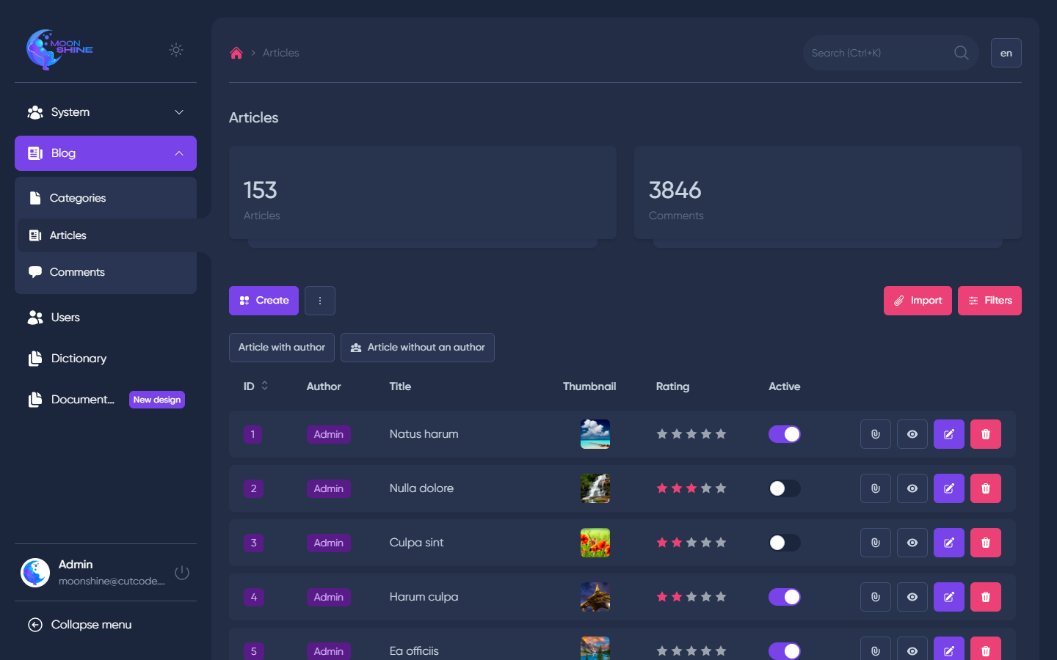Screen dimensions: 1057x660
Task: Edit the Nulla dolore article
Action: [948, 488]
